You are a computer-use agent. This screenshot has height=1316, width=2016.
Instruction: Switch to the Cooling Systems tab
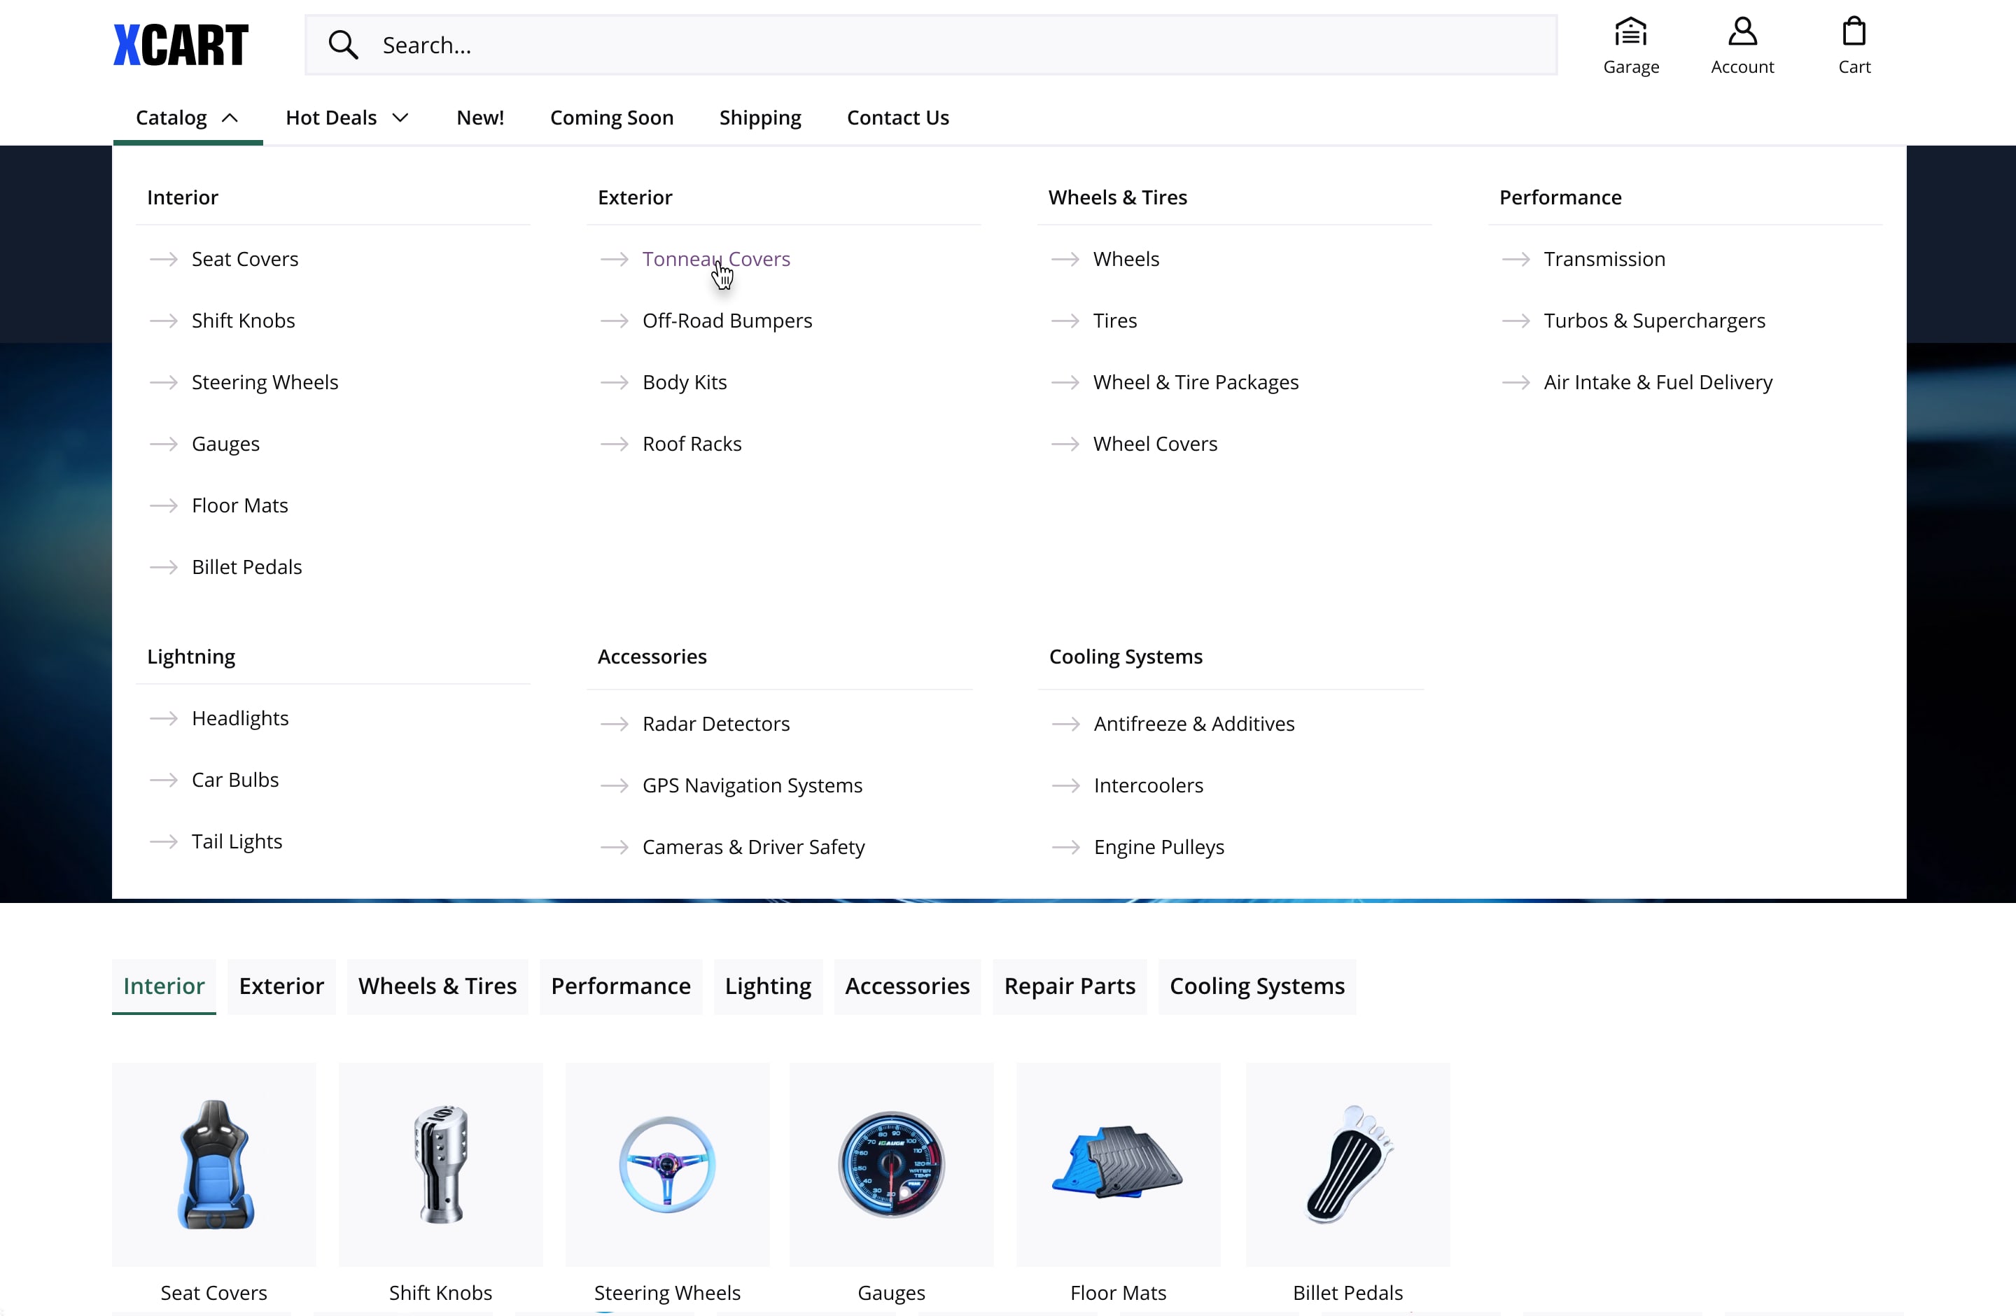pyautogui.click(x=1256, y=986)
